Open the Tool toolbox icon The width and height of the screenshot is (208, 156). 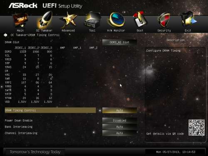coord(92,20)
